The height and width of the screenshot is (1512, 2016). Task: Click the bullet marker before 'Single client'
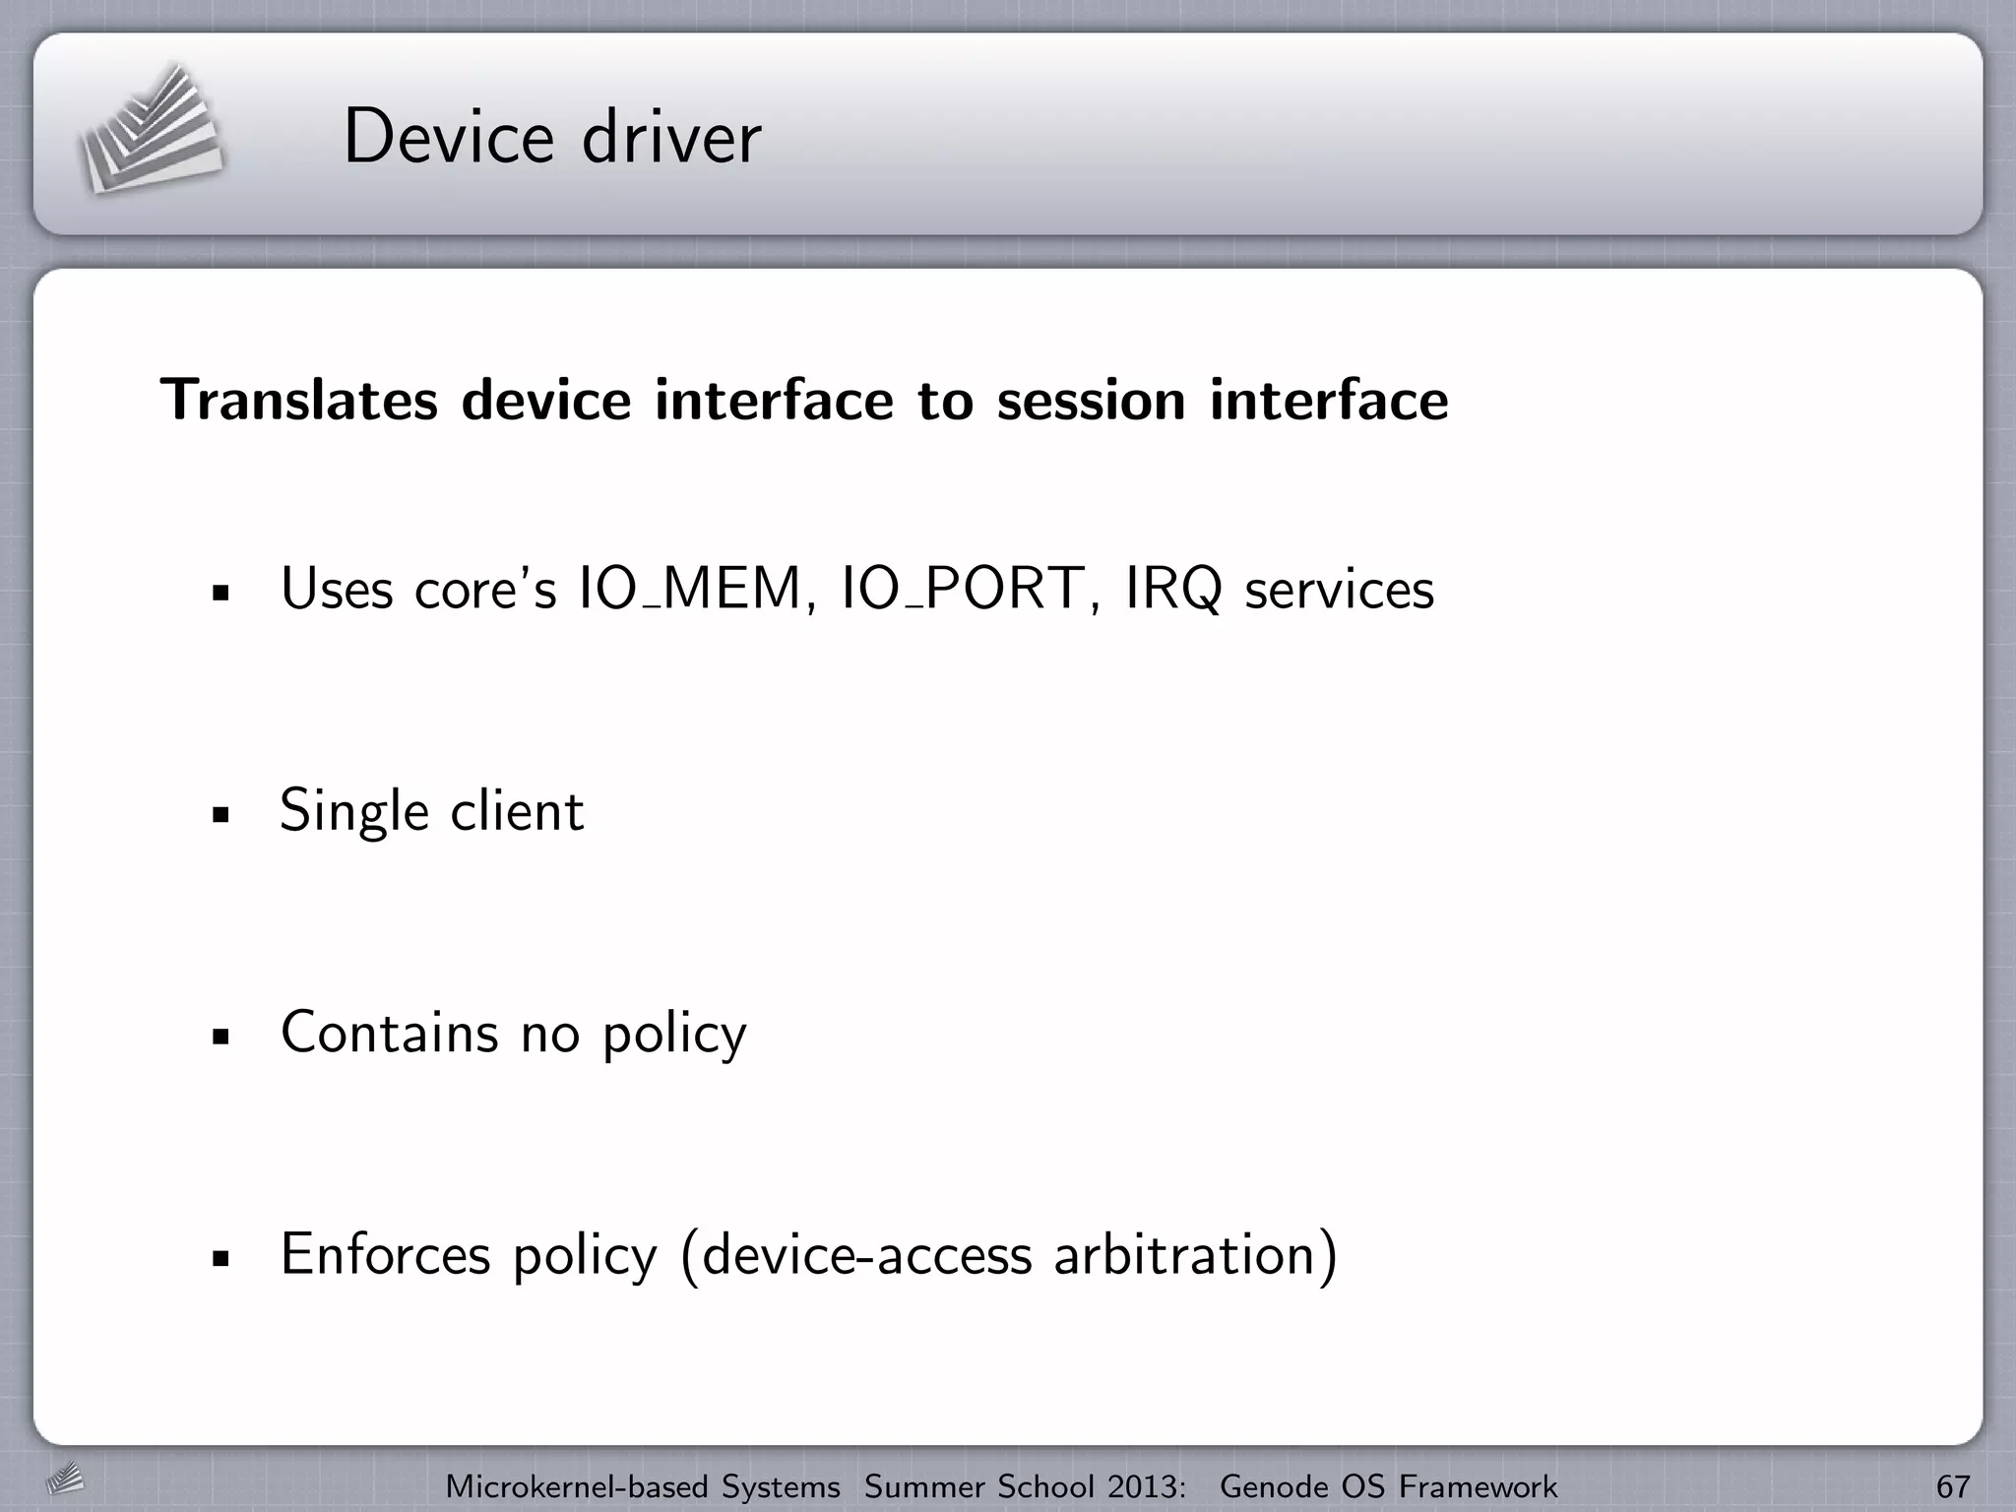coord(220,815)
